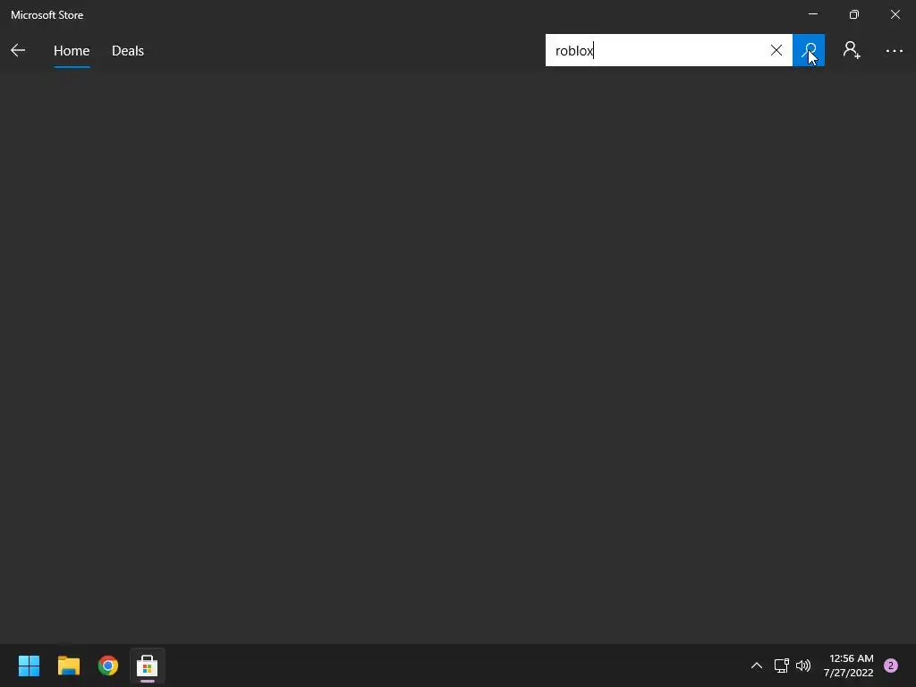916x687 pixels.
Task: Close the Microsoft Store window
Action: click(x=895, y=14)
